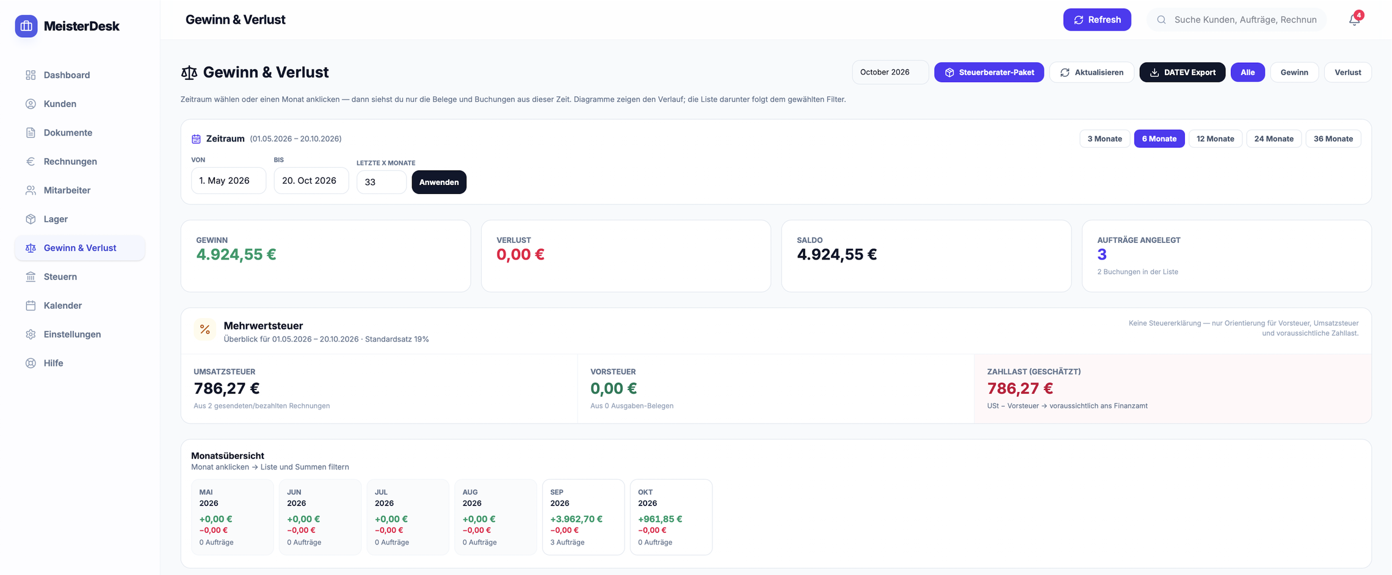Select the 36 Monate range
1392x575 pixels.
(x=1333, y=139)
